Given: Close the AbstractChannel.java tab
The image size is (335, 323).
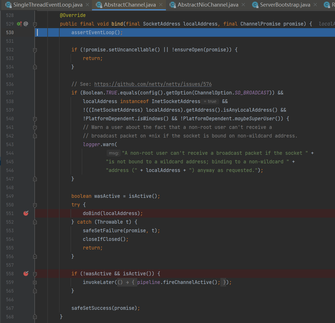Looking at the screenshot, I should tap(161, 5).
